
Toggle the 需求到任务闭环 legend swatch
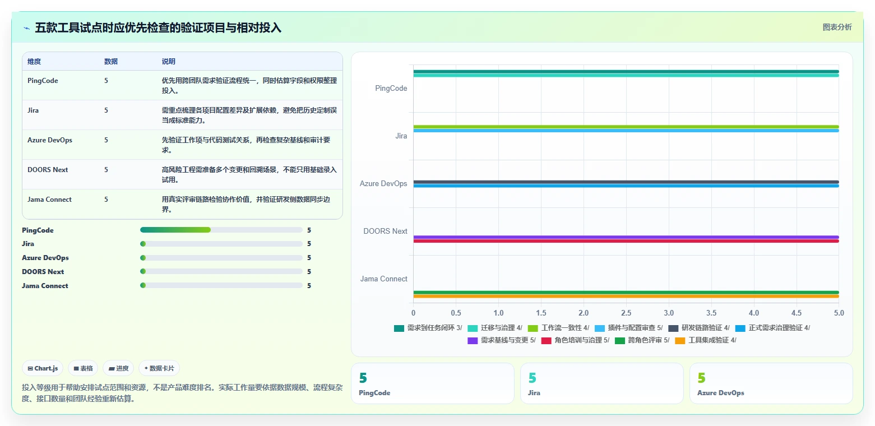[x=399, y=328]
